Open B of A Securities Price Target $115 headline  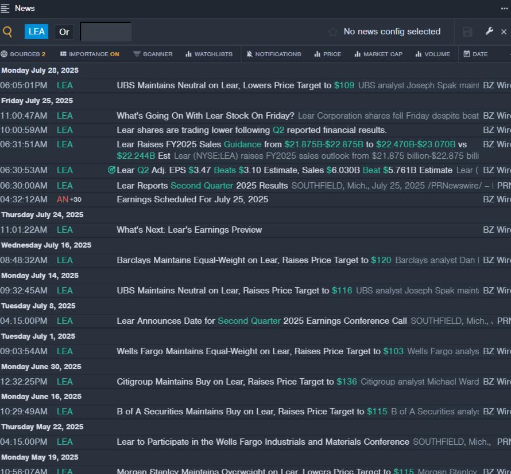click(x=252, y=412)
